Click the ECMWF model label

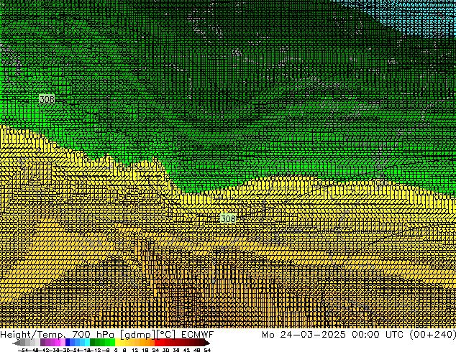coord(214,335)
